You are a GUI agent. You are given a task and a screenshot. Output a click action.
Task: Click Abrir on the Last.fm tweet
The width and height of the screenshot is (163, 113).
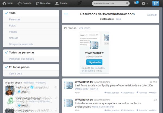(x=77, y=93)
